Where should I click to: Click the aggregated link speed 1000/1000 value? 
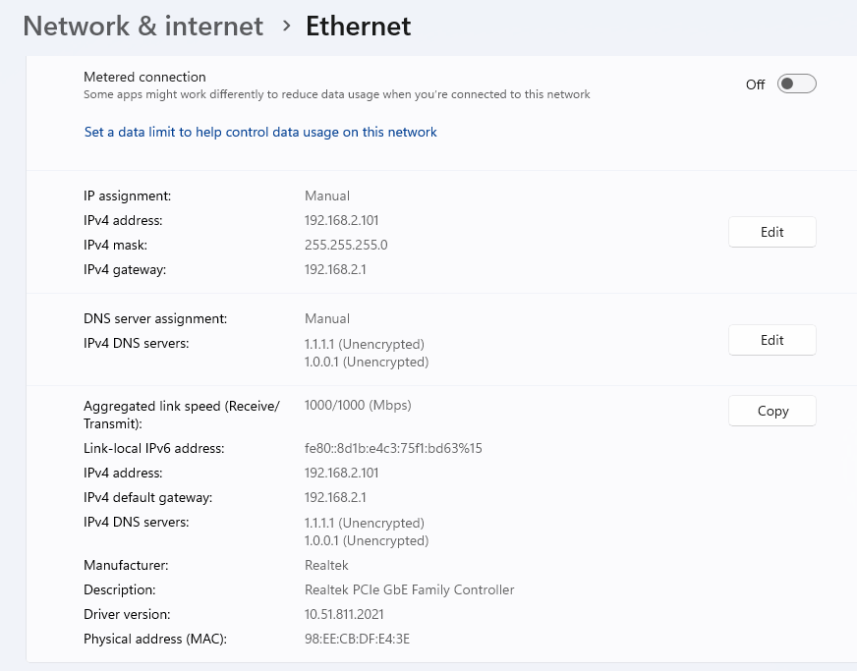tap(358, 405)
